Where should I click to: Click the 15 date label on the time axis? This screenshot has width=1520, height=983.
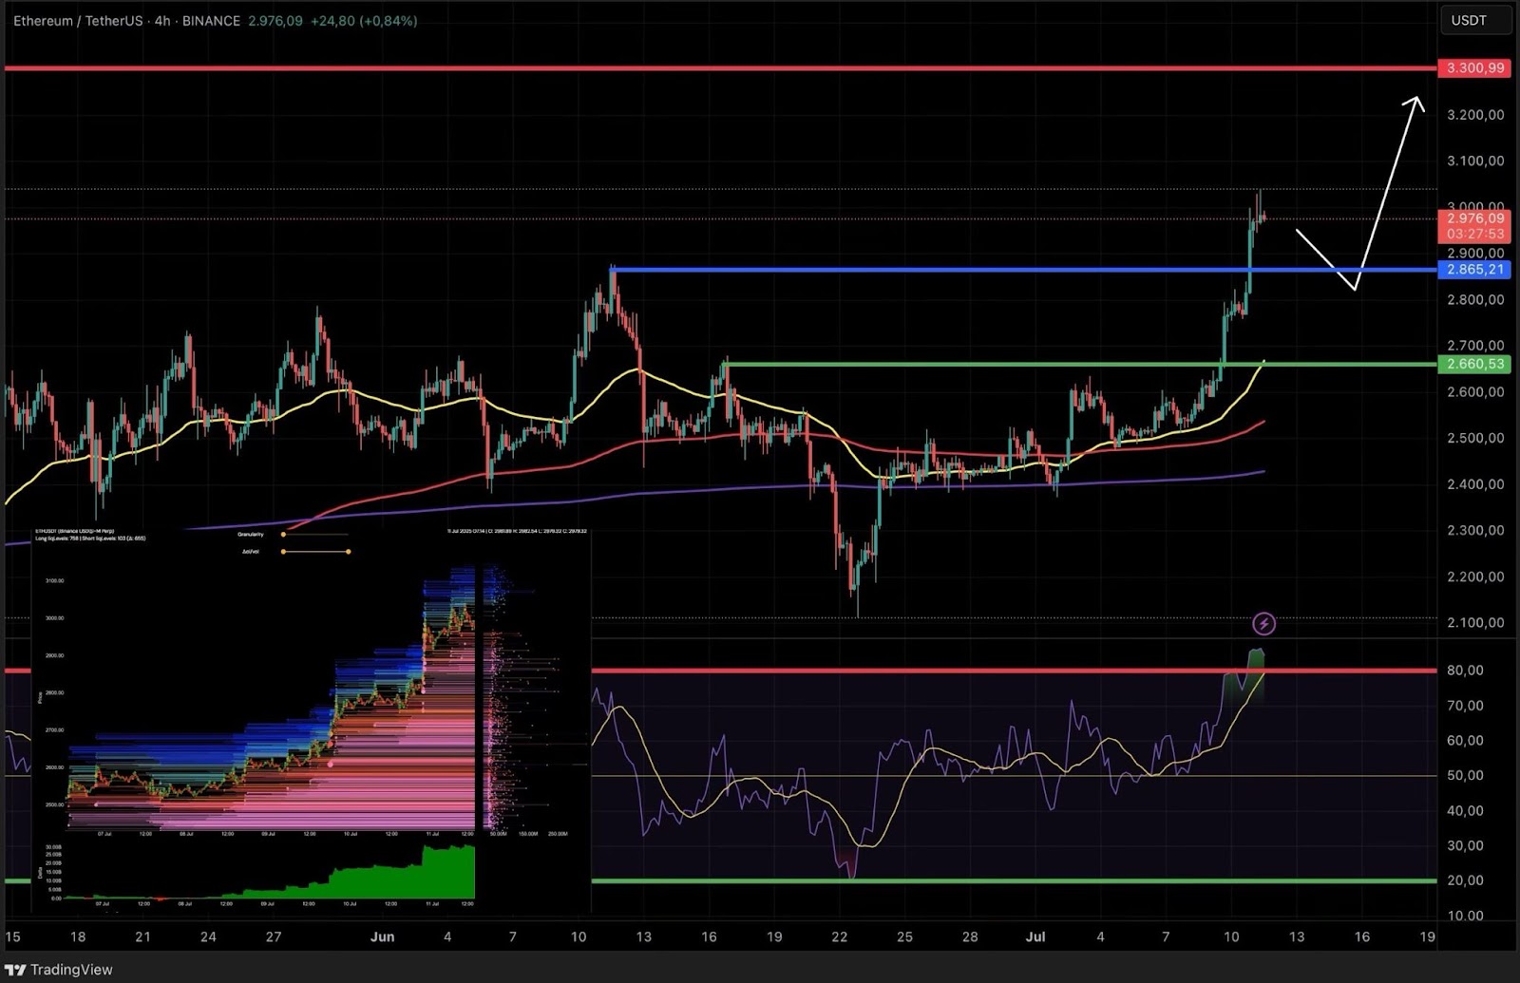point(12,937)
